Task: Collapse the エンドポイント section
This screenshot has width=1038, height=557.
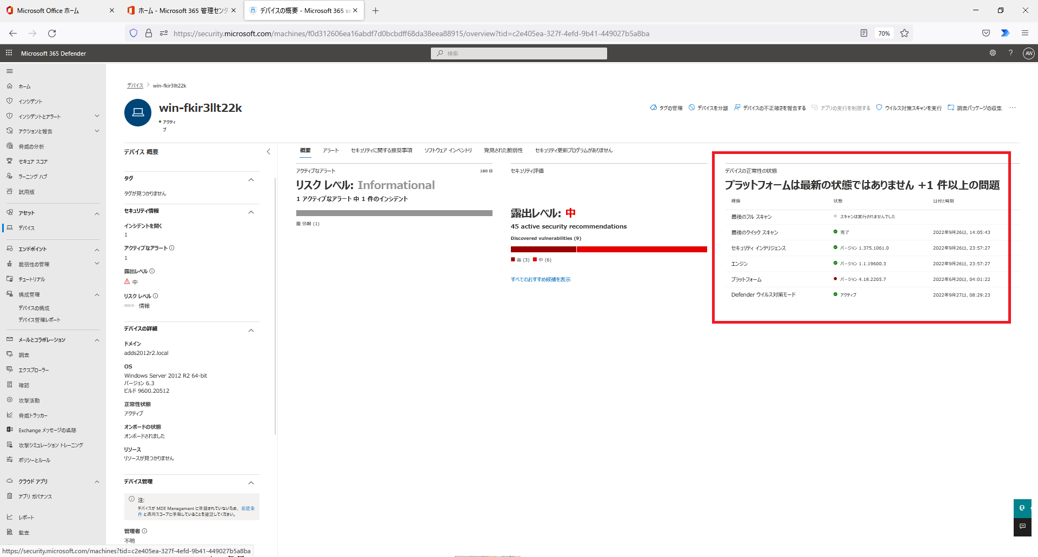Action: click(x=97, y=250)
